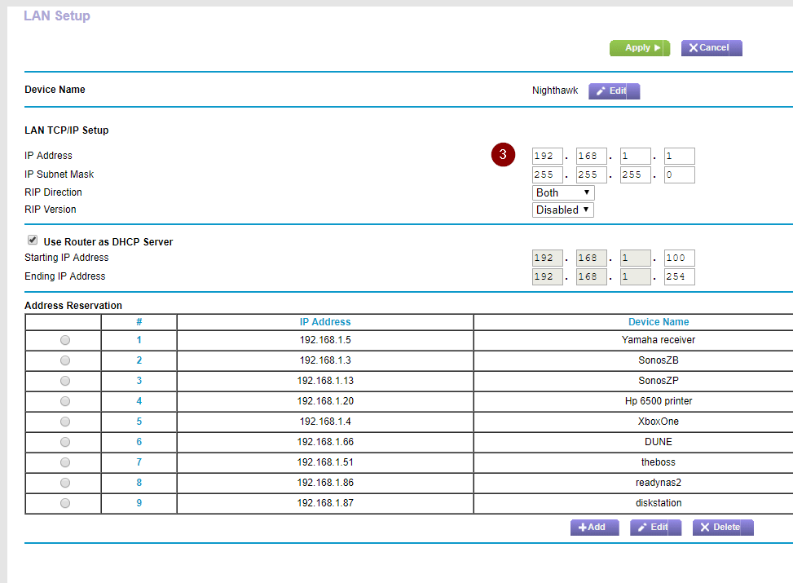Image resolution: width=793 pixels, height=583 pixels.
Task: Open the RIP Version dropdown
Action: (563, 210)
